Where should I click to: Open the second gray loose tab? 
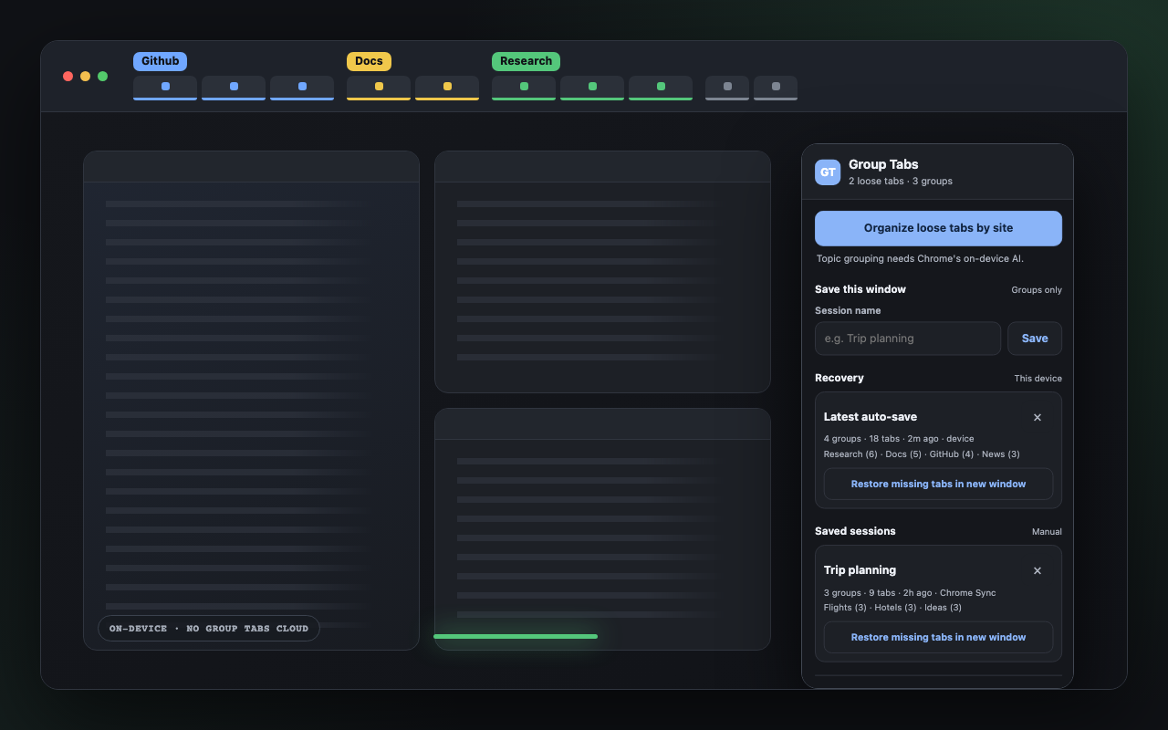[776, 88]
